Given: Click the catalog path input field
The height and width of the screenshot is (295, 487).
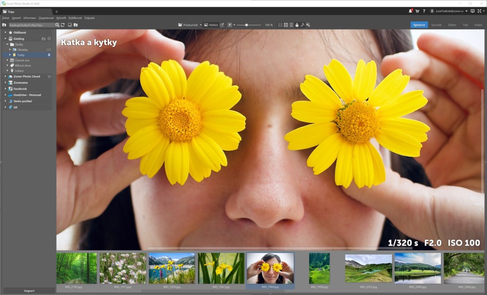Looking at the screenshot, I should 31,25.
